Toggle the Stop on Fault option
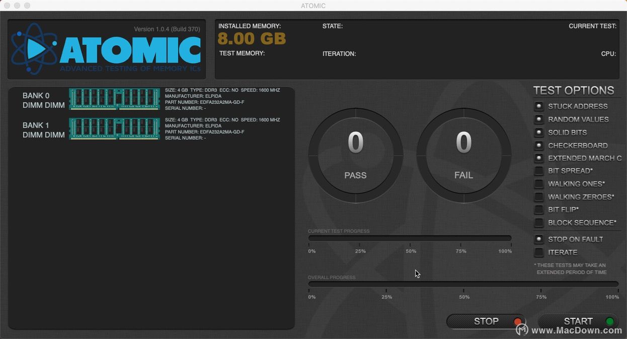 (x=539, y=239)
